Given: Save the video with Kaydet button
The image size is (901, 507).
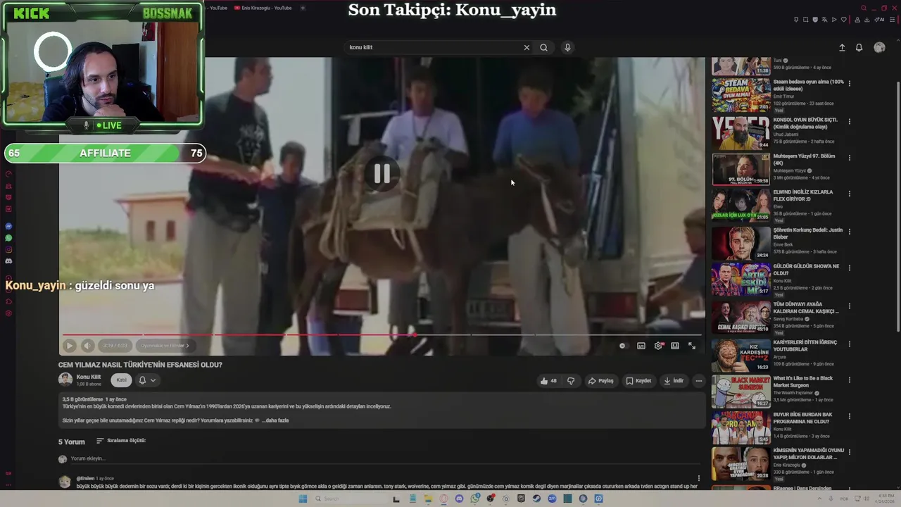Looking at the screenshot, I should click(638, 381).
